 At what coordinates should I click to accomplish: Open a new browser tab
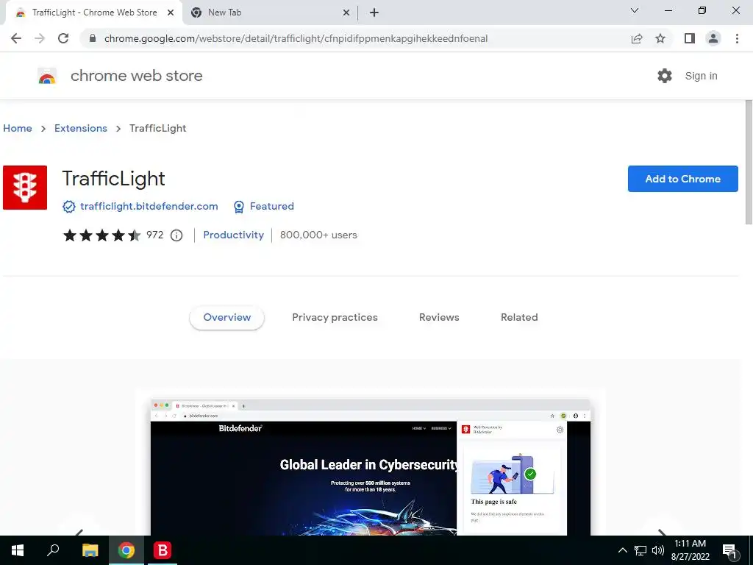[374, 13]
